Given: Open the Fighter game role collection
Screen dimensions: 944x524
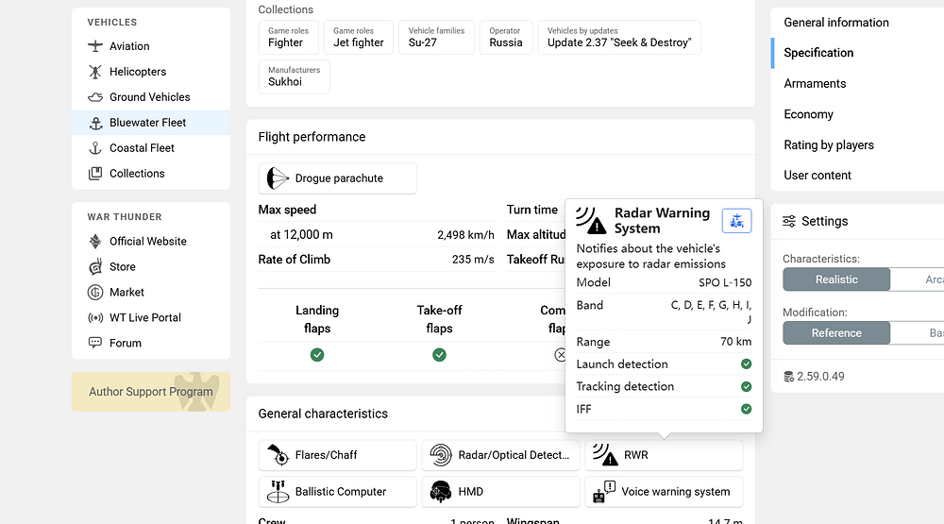Looking at the screenshot, I should tap(288, 38).
